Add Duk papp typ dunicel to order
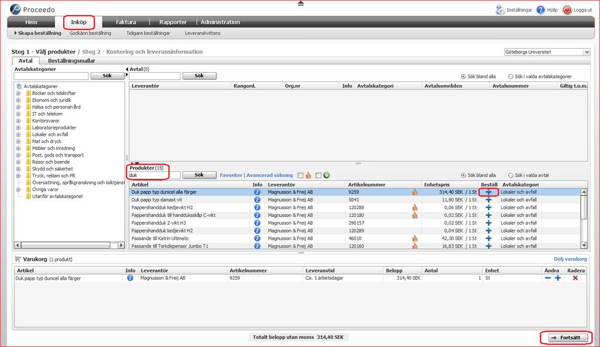Image resolution: width=600 pixels, height=347 pixels. 489,192
